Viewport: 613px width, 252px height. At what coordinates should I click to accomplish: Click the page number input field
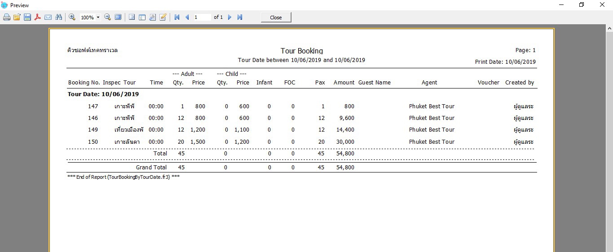pos(202,17)
